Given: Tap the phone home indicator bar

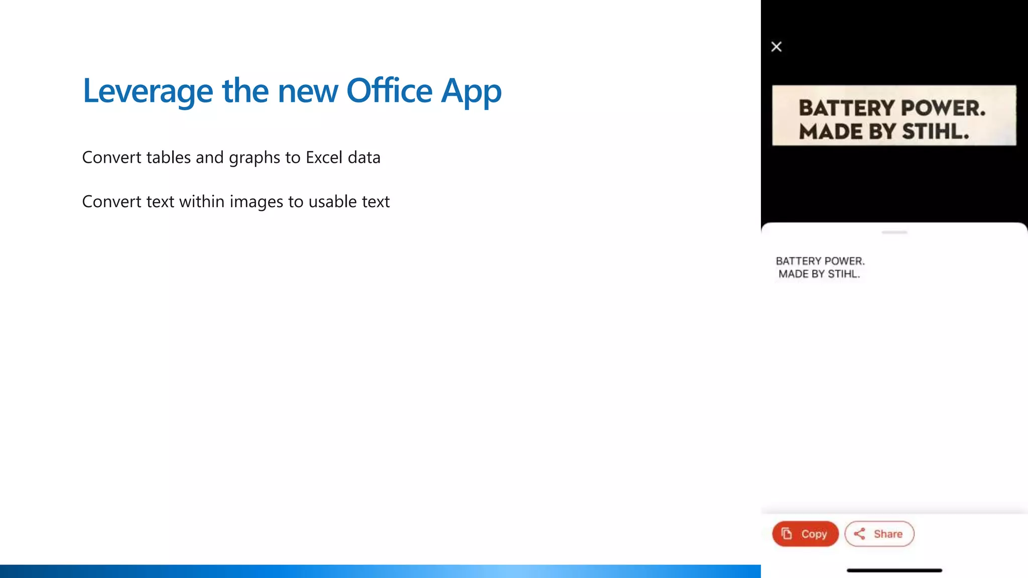Looking at the screenshot, I should point(894,570).
